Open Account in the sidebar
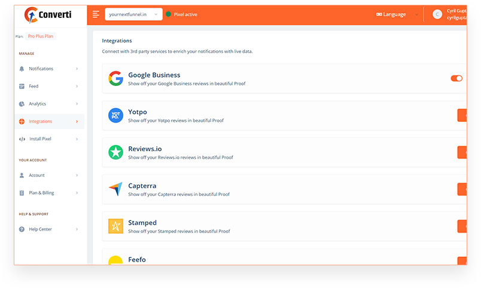The image size is (481, 288). tap(49, 175)
